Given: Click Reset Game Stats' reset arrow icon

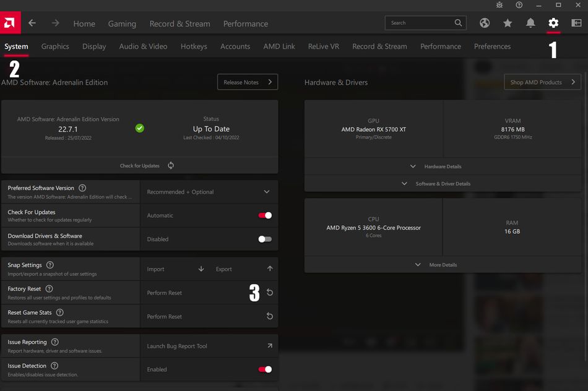Looking at the screenshot, I should (x=270, y=316).
